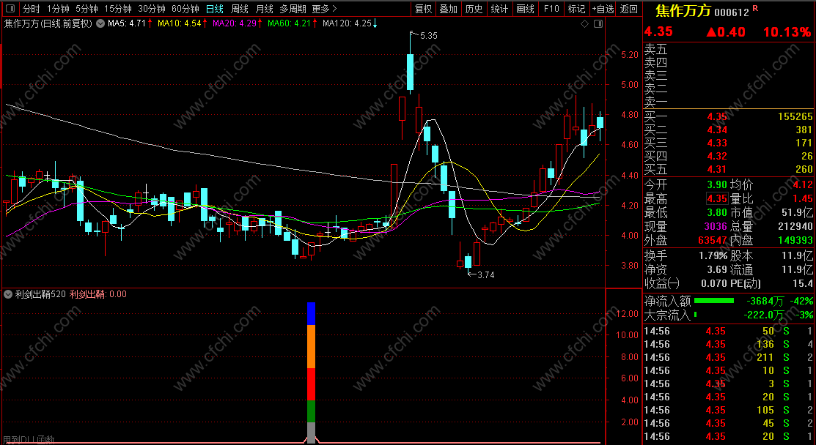Select the 15分钟 period
This screenshot has width=816, height=445.
[x=117, y=9]
